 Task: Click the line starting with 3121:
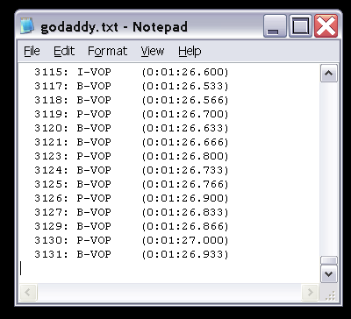131,142
